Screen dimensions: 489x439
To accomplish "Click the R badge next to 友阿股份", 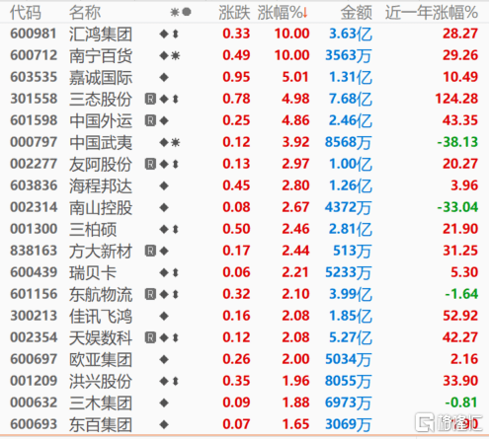I will [150, 164].
